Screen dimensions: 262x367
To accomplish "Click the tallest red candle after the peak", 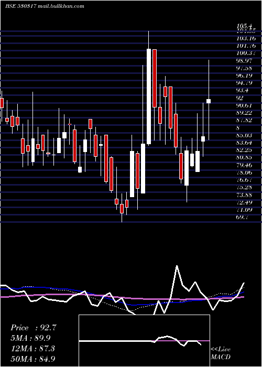I will pos(155,79).
